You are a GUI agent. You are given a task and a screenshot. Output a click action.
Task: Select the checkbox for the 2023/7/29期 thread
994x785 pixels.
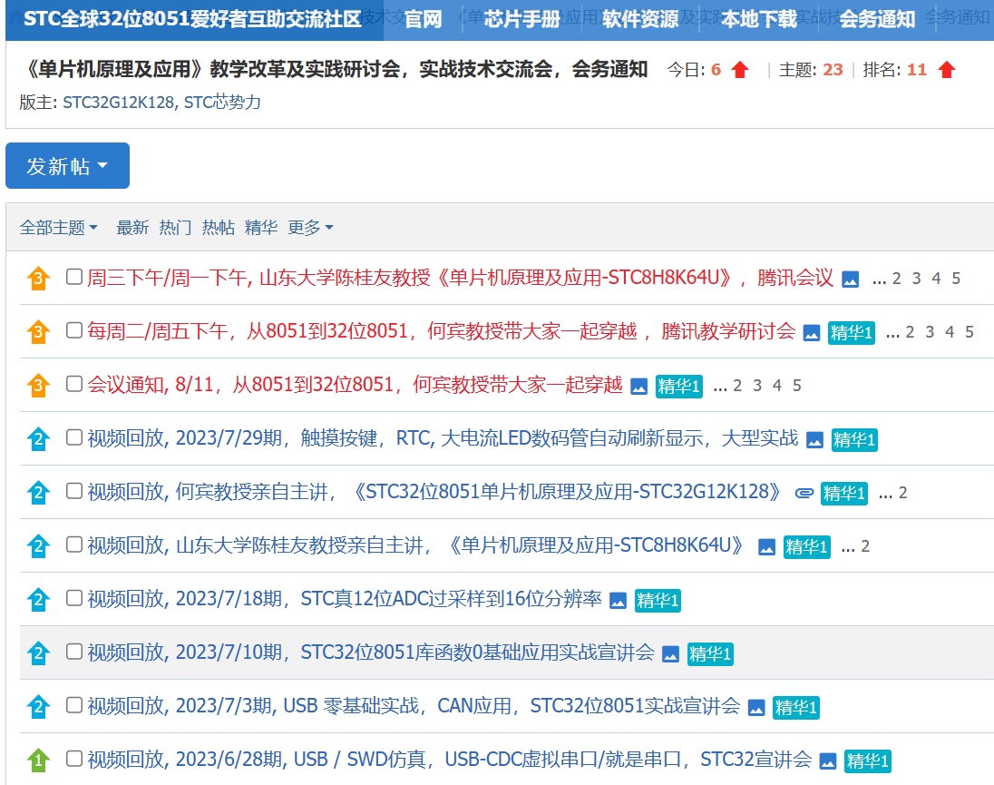74,437
